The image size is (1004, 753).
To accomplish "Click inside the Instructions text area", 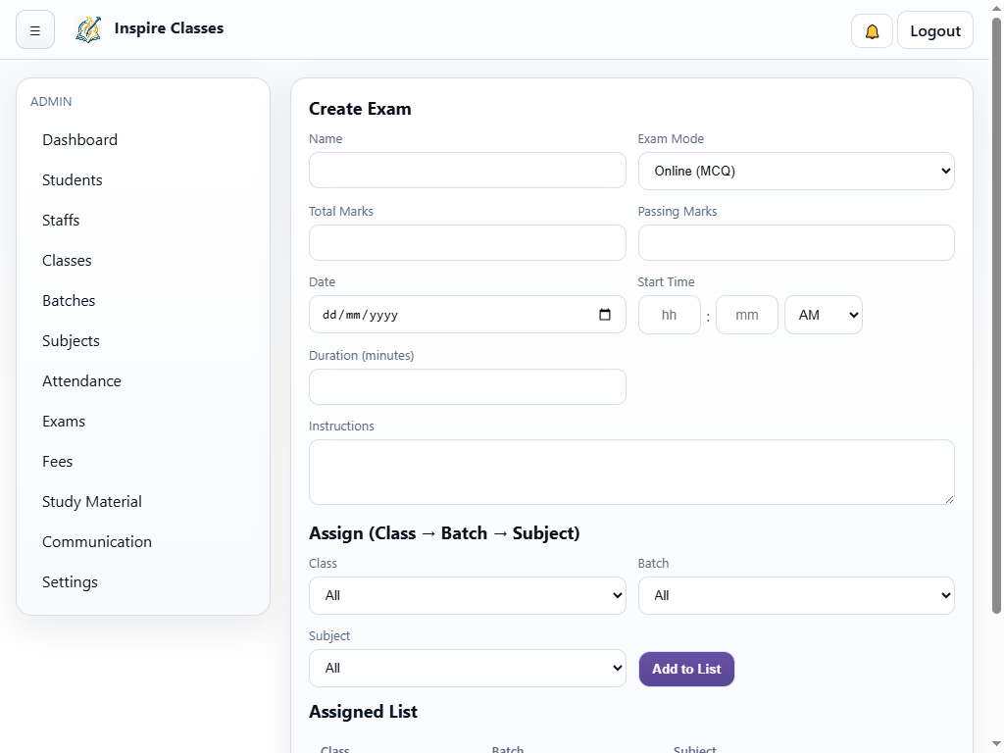I will 630,472.
